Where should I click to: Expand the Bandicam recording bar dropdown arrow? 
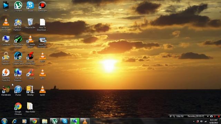208,116
